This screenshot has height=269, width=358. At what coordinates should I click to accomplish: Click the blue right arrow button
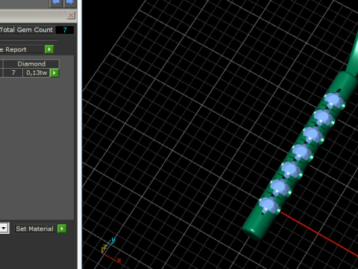click(x=69, y=3)
